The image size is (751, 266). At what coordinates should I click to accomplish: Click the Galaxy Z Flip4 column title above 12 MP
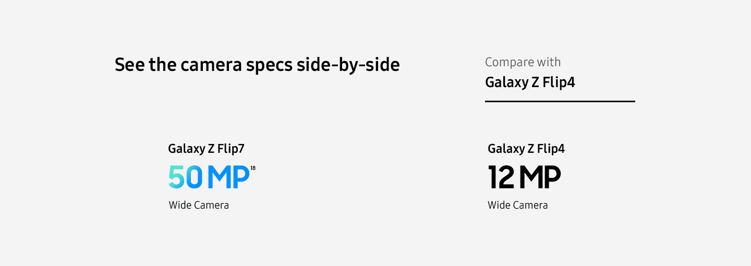coord(526,149)
